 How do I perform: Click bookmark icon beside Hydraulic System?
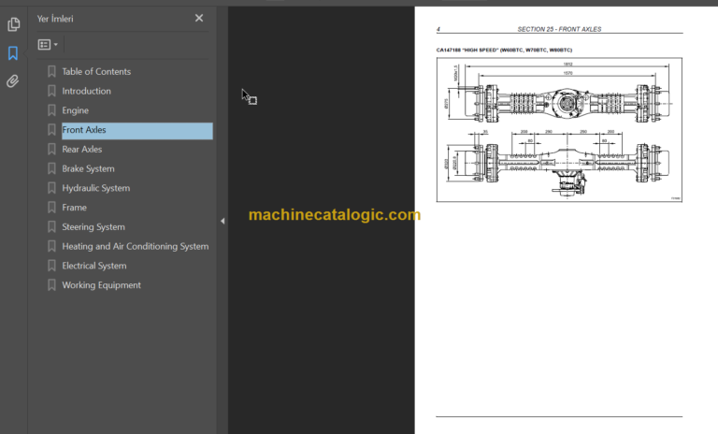[x=51, y=188]
